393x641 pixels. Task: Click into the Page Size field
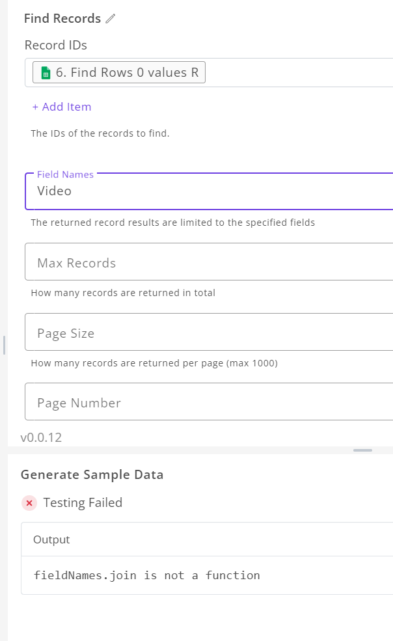coord(209,332)
